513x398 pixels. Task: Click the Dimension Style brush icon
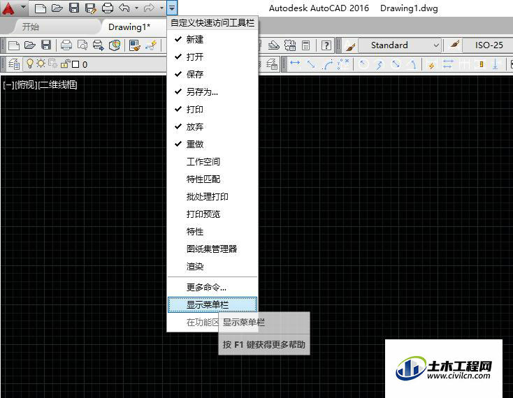[454, 44]
